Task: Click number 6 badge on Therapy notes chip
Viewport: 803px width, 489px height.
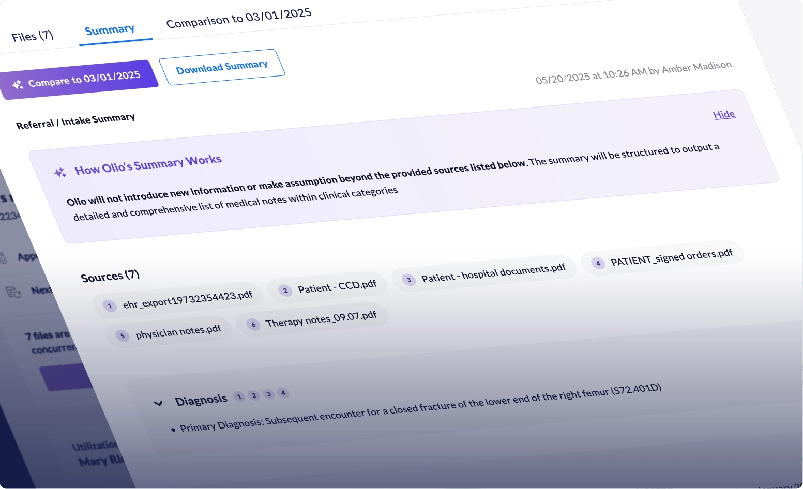Action: tap(253, 325)
